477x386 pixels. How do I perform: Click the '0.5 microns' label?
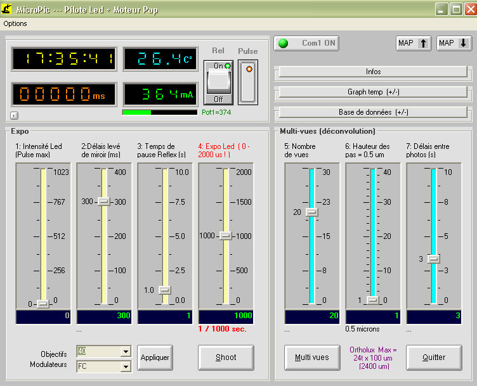pos(362,329)
